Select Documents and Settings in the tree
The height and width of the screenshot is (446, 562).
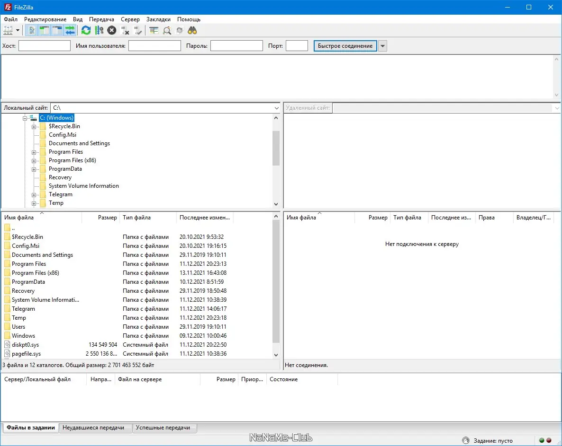coord(79,143)
